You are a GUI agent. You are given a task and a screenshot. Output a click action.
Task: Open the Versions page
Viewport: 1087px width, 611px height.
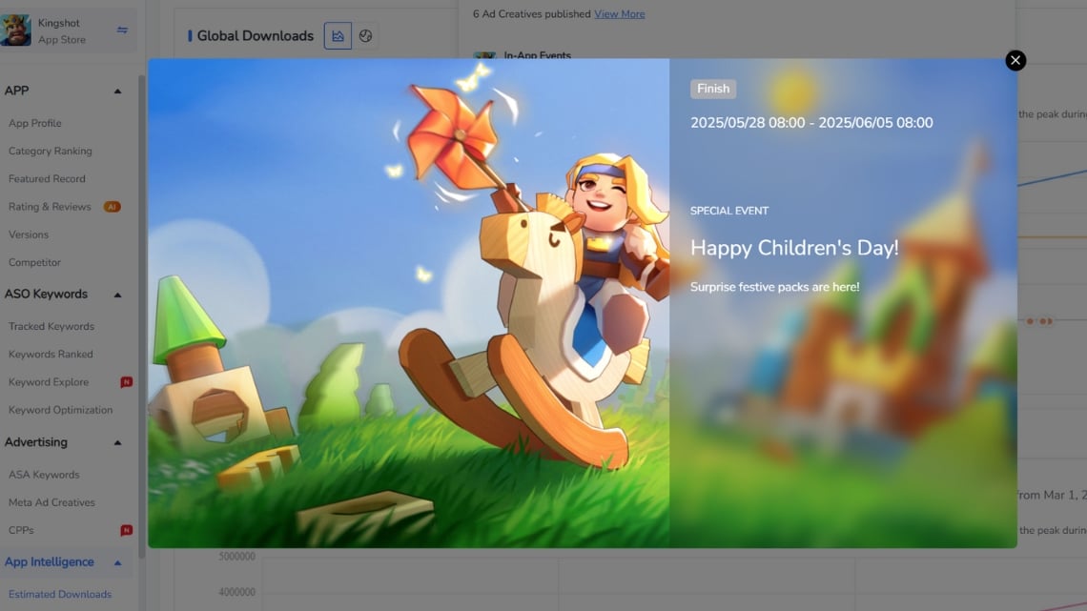pyautogui.click(x=29, y=234)
